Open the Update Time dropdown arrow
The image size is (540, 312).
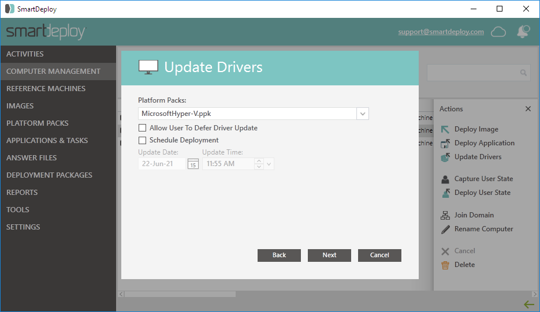point(269,164)
